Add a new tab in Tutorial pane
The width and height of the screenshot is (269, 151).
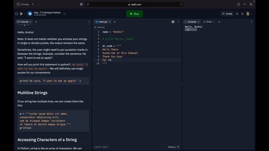(36, 22)
